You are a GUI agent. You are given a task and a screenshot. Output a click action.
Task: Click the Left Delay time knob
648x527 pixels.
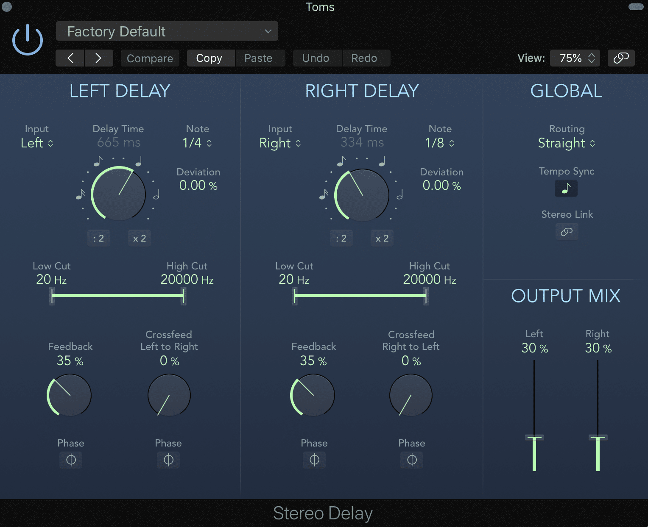(119, 194)
